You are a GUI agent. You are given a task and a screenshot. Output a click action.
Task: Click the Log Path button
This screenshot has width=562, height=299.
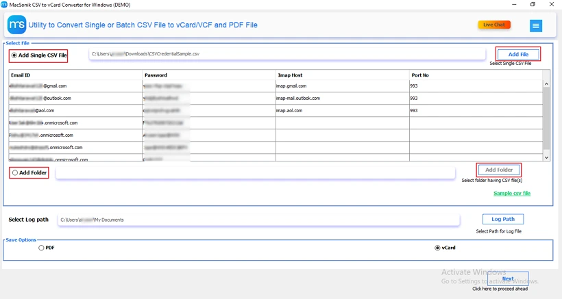point(503,219)
